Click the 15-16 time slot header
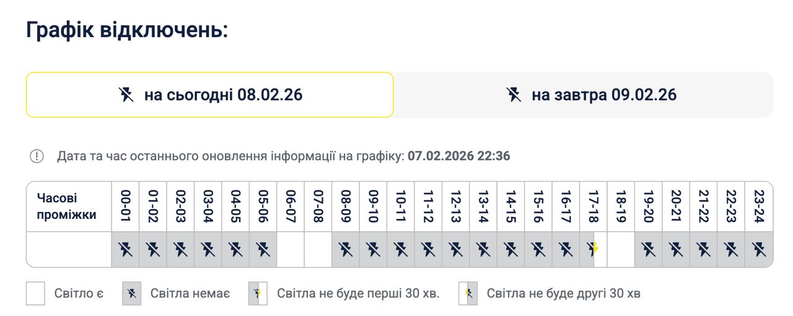Screen dimensions: 793x316 [x=538, y=207]
